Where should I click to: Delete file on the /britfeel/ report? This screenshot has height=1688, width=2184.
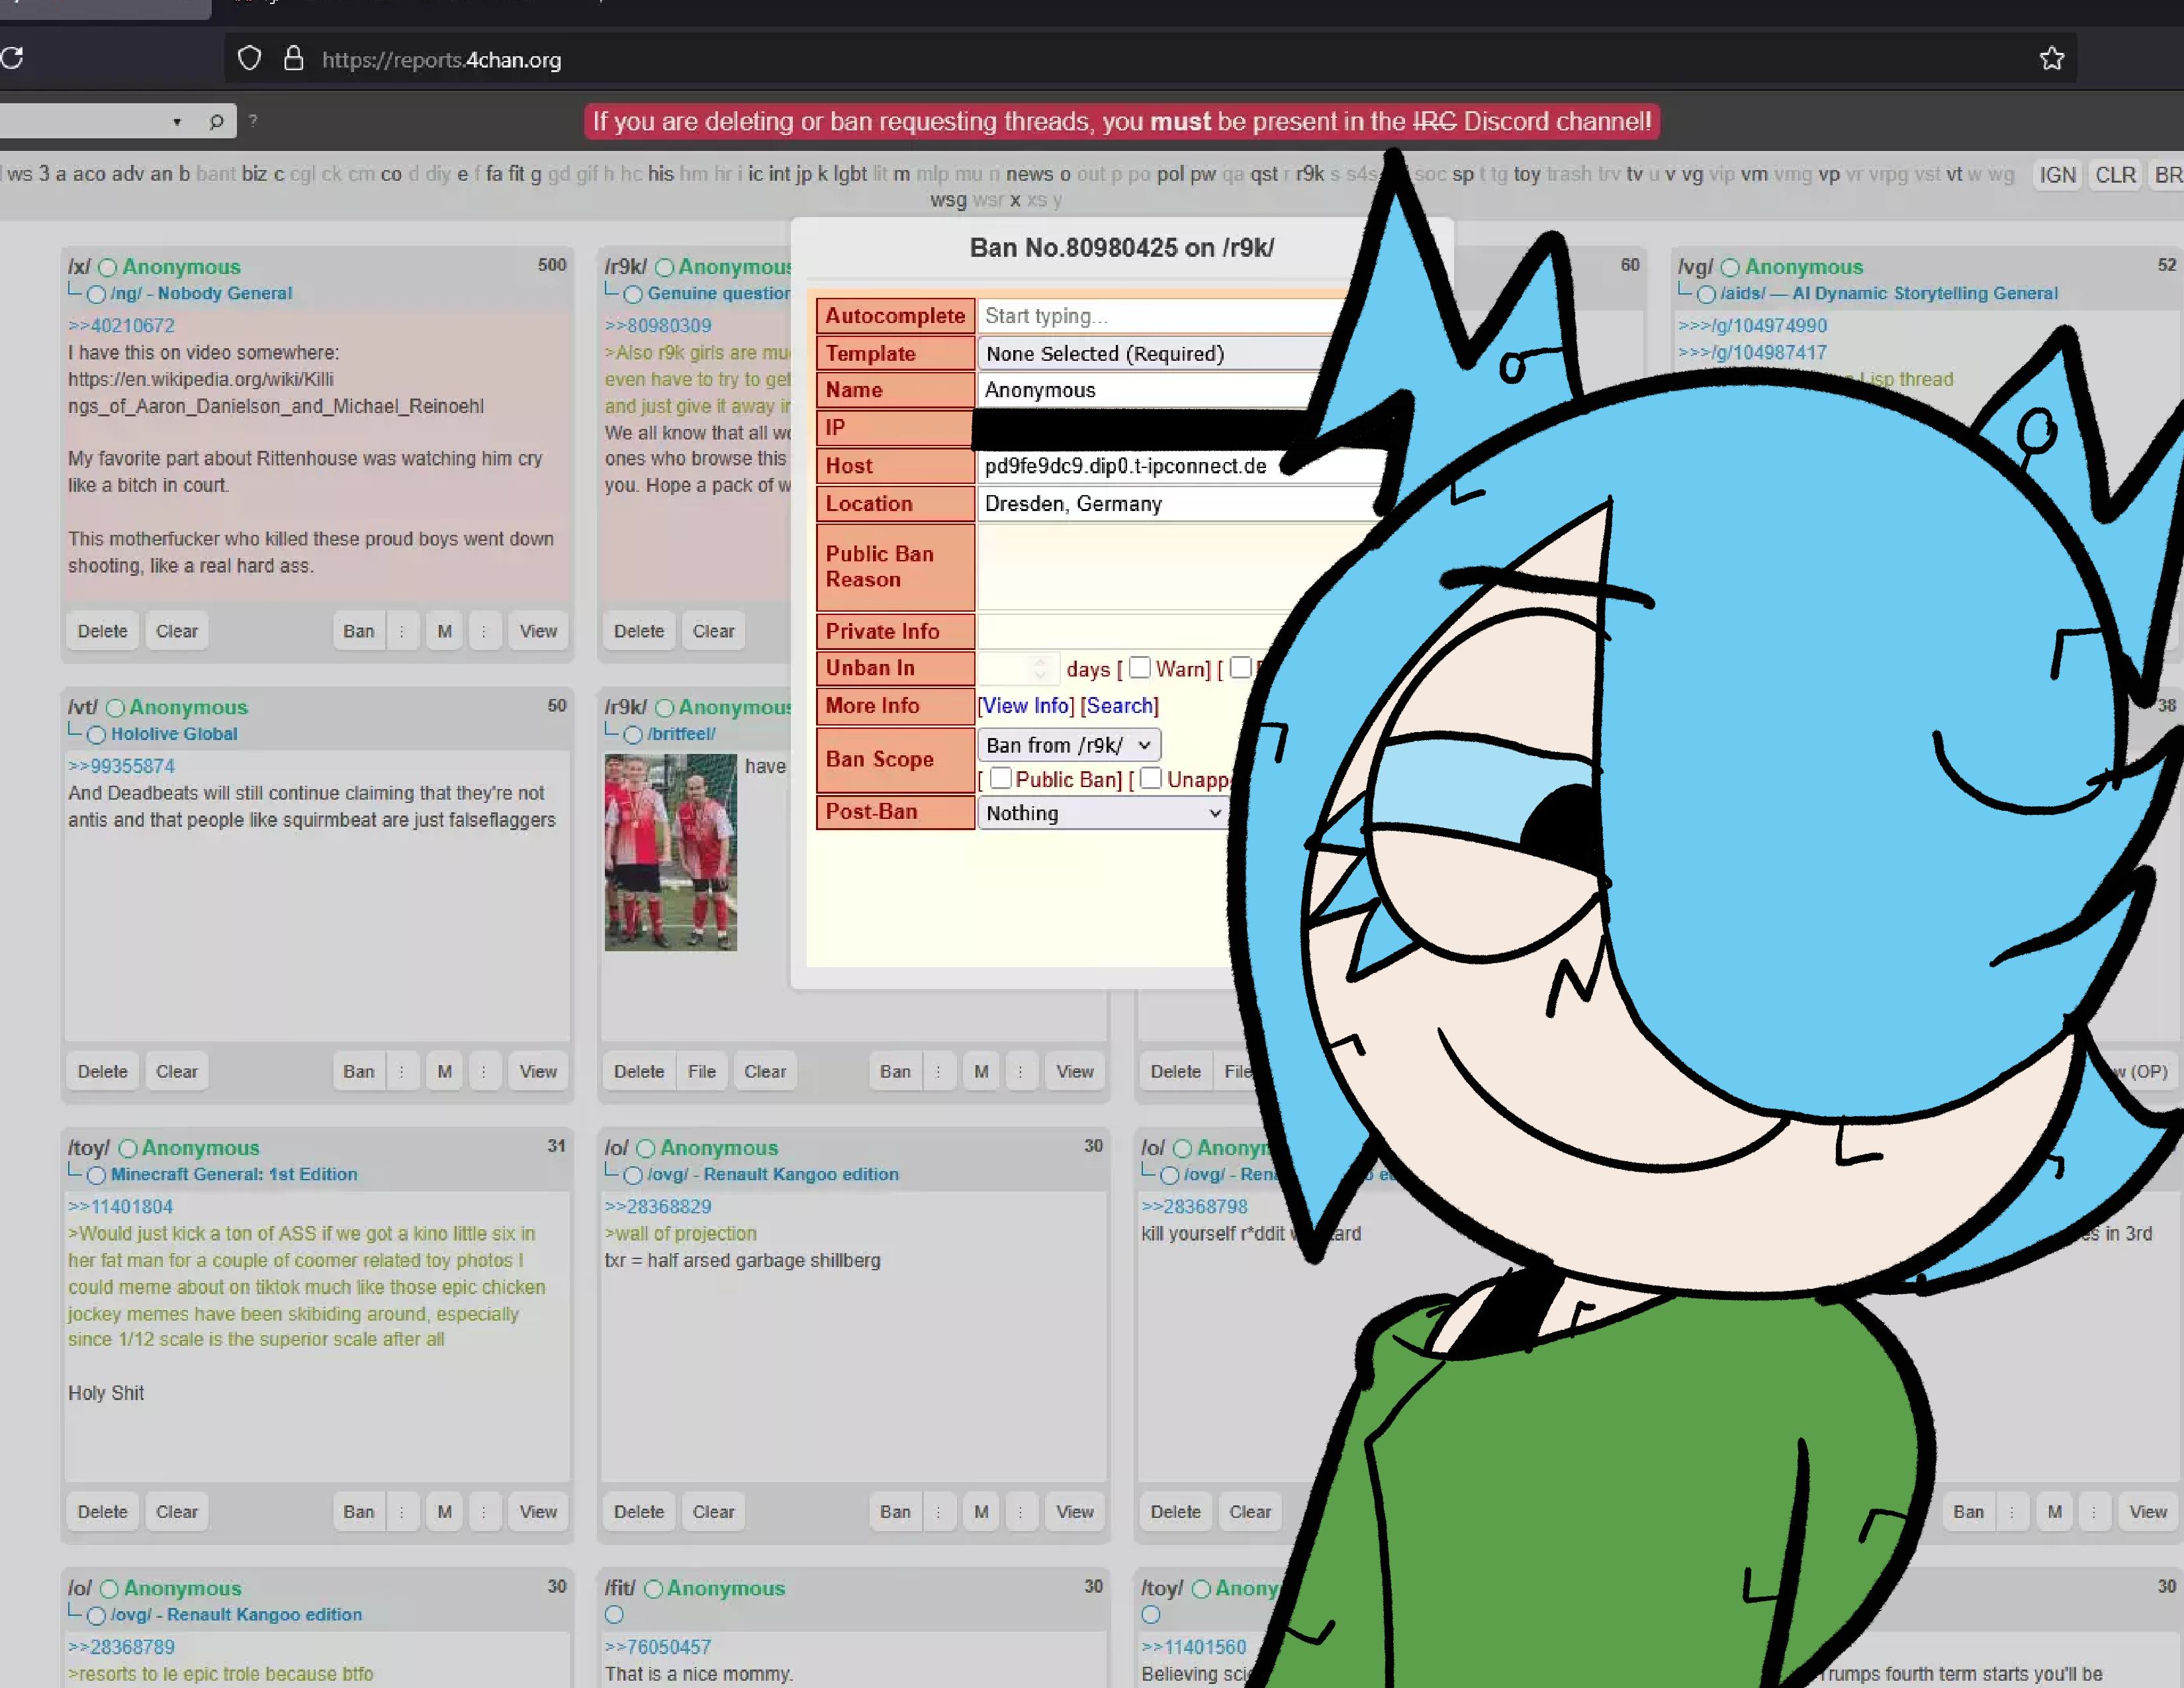click(x=702, y=1071)
